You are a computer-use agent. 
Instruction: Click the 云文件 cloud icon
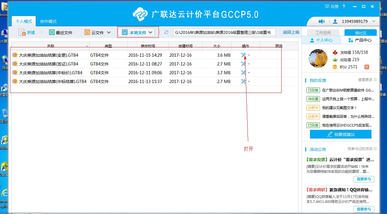coord(87,32)
